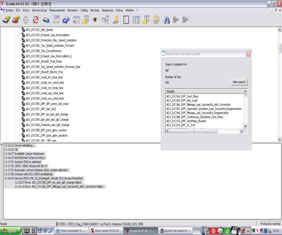Click the yellow folder coding export icon
Image resolution: width=282 pixels, height=235 pixels.
146,20
